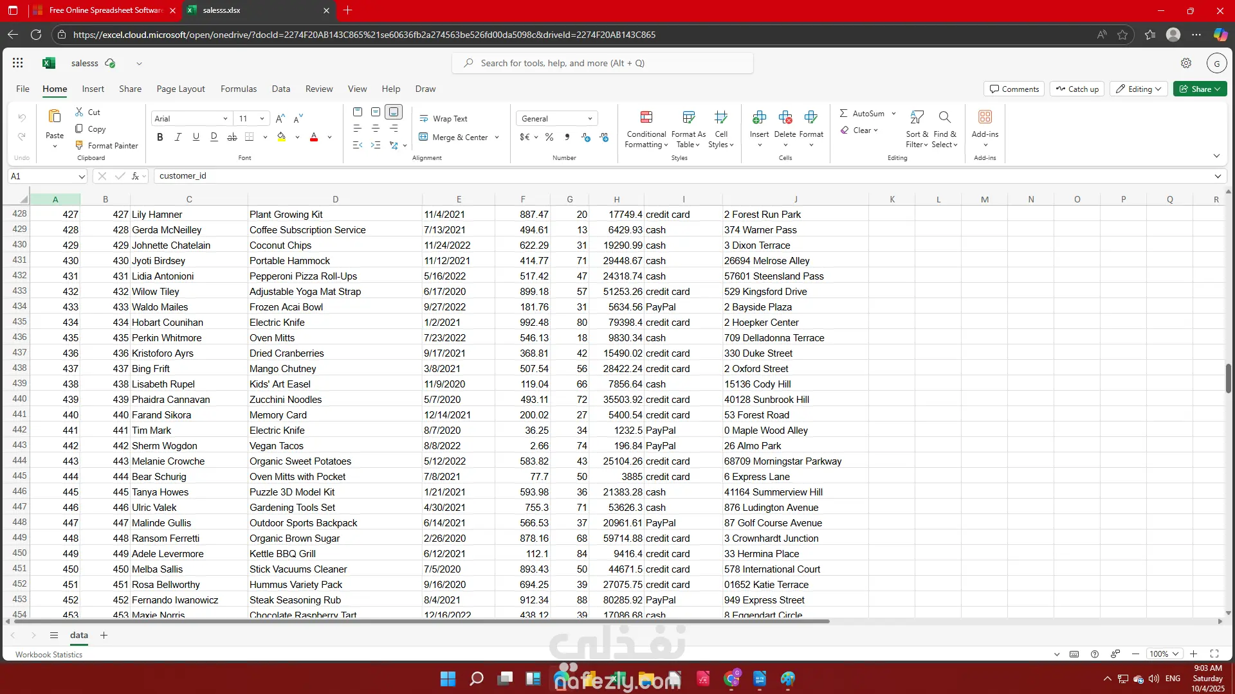Click the AutoSum sigma icon
1235x694 pixels.
pos(843,113)
